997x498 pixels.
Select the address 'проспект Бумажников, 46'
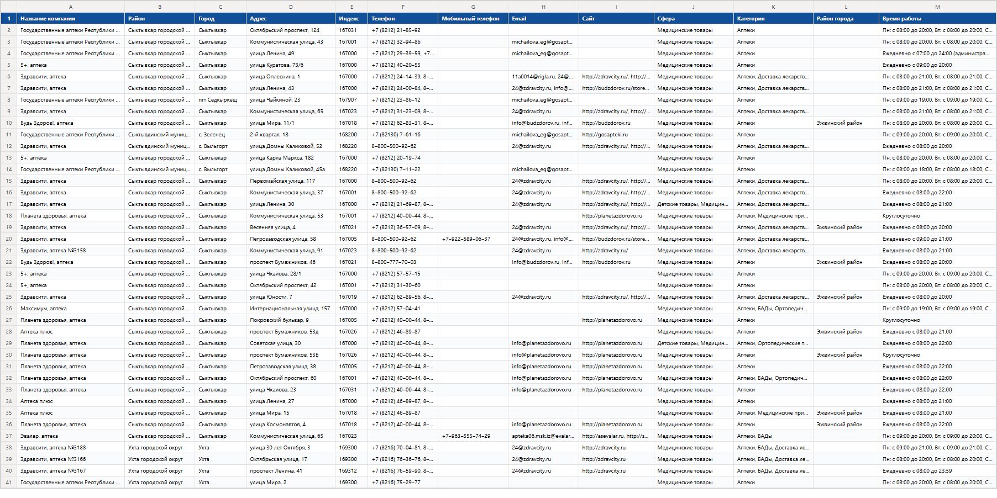click(x=291, y=262)
